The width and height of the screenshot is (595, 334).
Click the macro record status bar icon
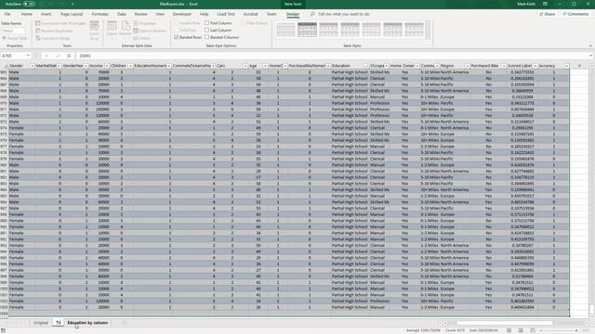[x=4, y=330]
